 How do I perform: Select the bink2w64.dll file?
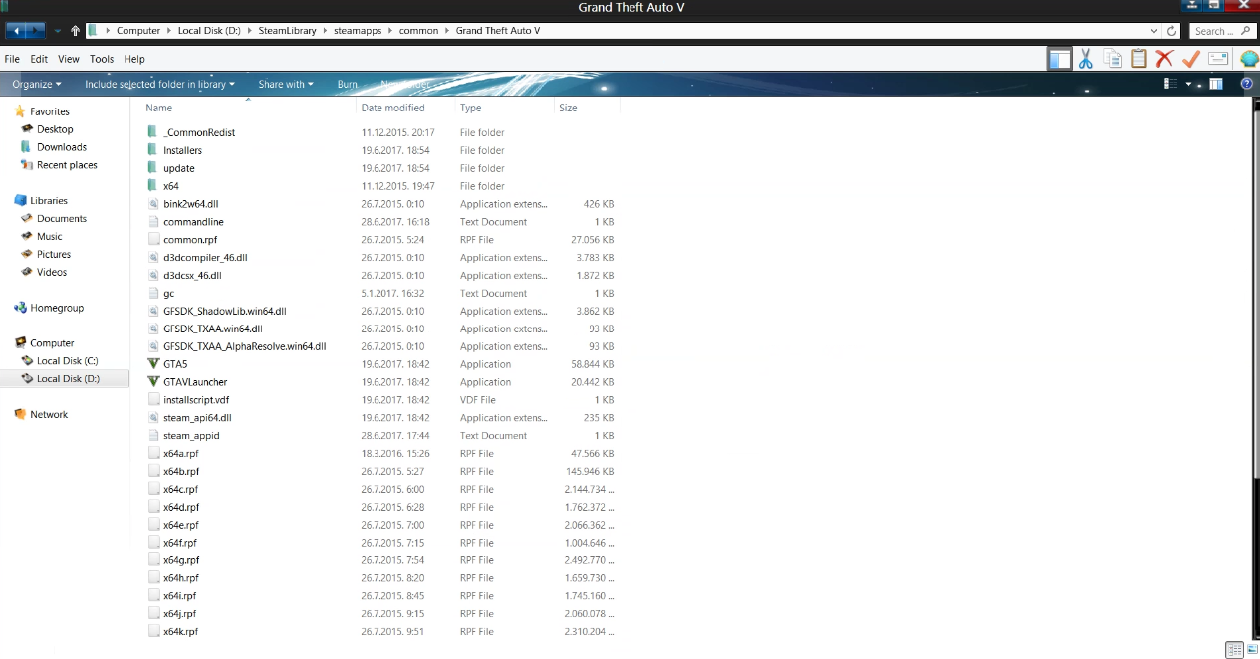(x=191, y=204)
